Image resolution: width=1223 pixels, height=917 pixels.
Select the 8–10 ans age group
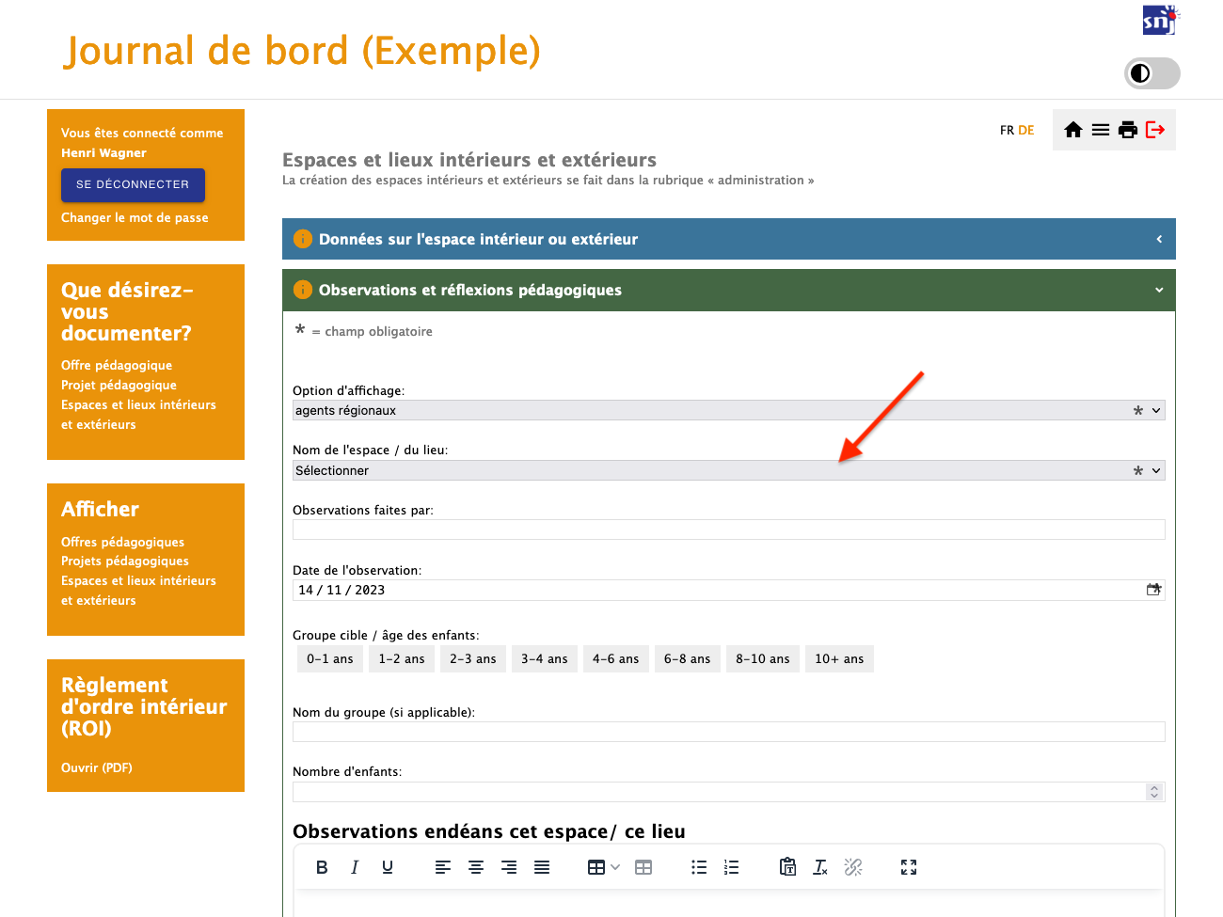[763, 658]
